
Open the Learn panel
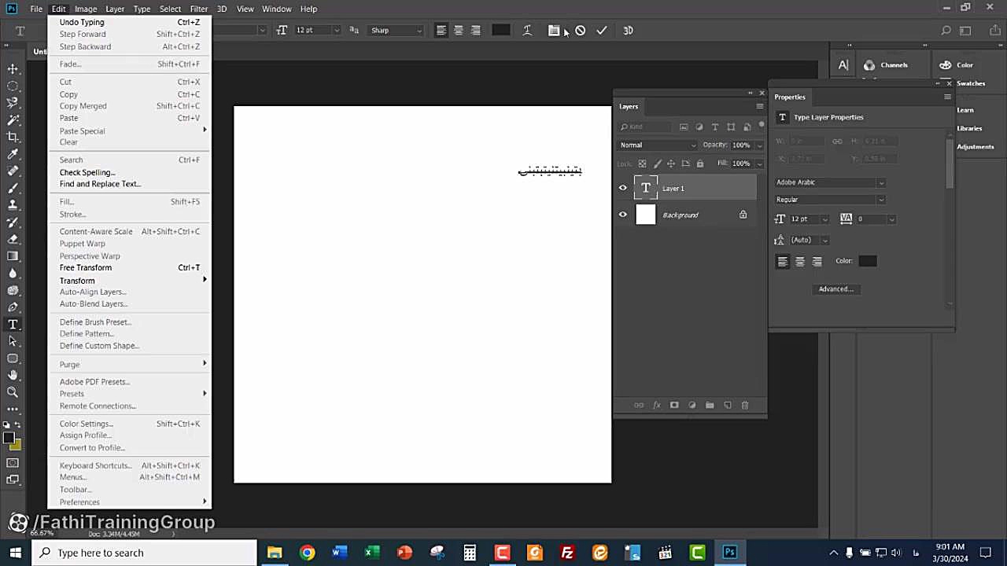965,110
